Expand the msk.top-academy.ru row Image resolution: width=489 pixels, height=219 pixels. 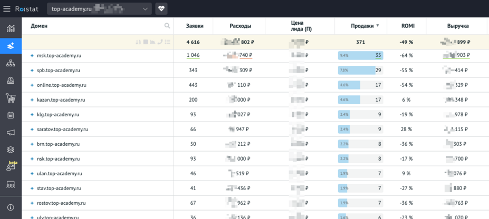click(32, 56)
